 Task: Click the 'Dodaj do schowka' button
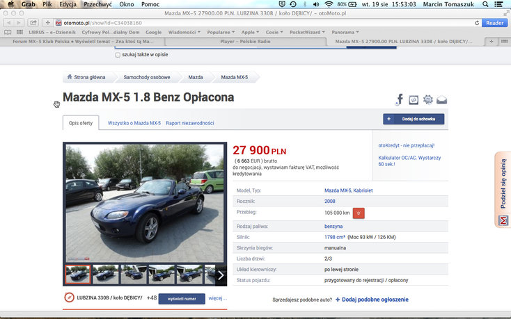click(414, 119)
